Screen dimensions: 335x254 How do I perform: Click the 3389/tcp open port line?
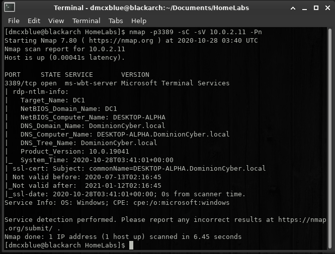tap(117, 83)
